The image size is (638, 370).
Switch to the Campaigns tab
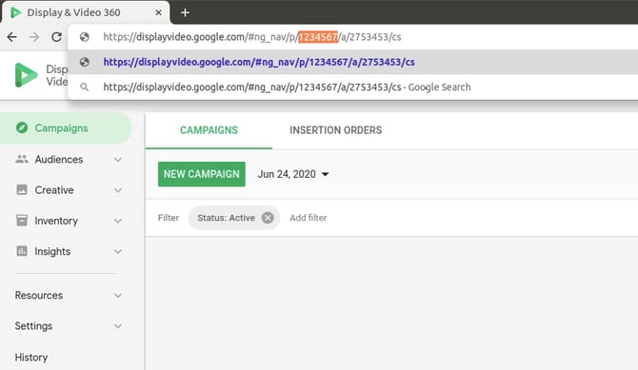coord(209,130)
